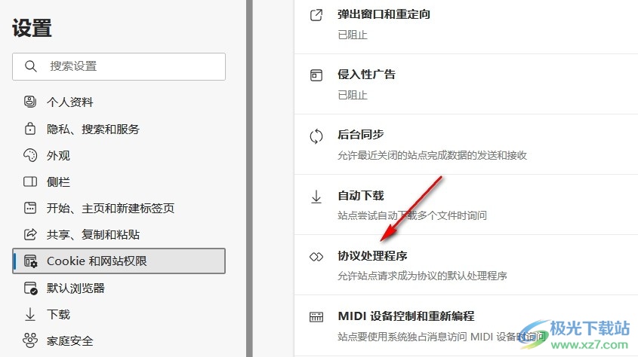638x357 pixels.
Task: Click description 允许最近关闭的站点完成数据的发送和接收
Action: (x=432, y=155)
